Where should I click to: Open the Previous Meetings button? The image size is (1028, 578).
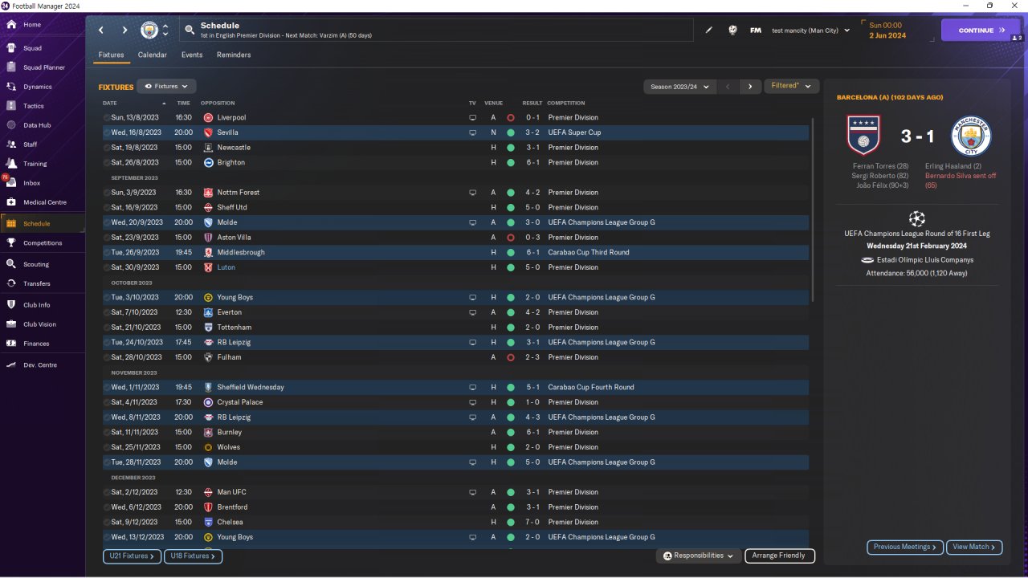(904, 547)
